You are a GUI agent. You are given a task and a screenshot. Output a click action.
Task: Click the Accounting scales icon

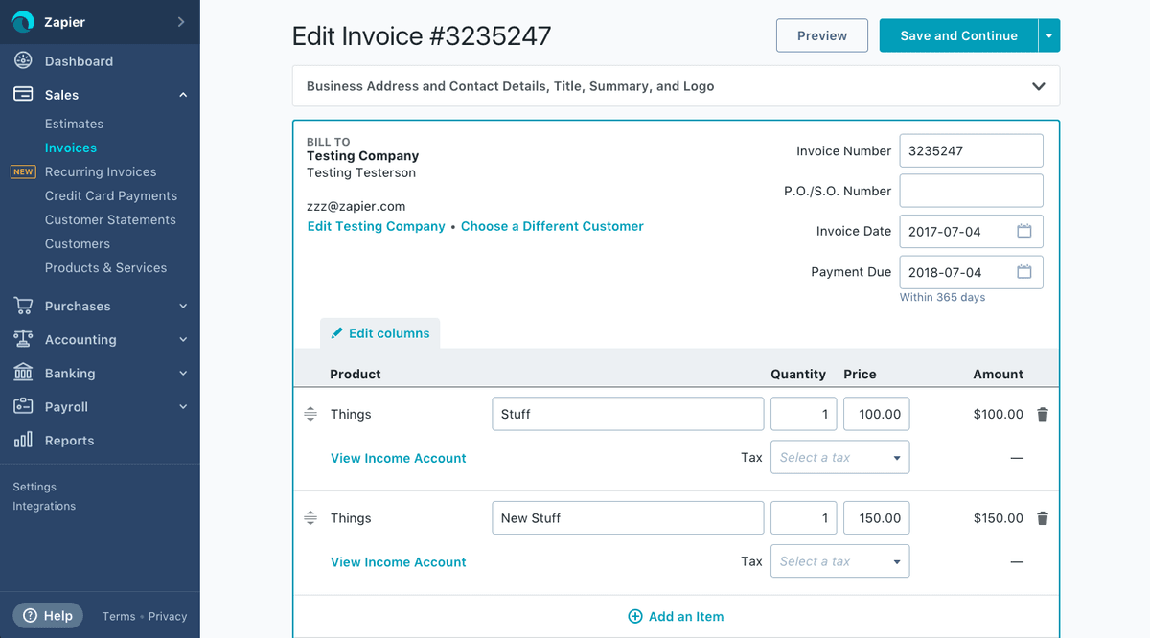tap(23, 339)
